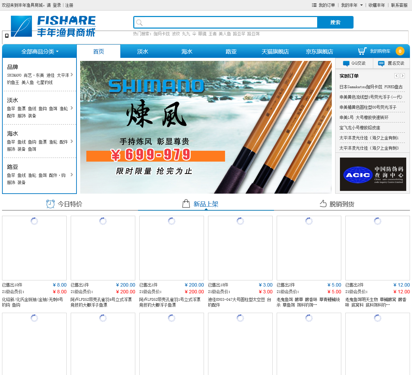Viewport: 412px width, 375px height.
Task: Click the 注册 link
Action: [x=69, y=5]
